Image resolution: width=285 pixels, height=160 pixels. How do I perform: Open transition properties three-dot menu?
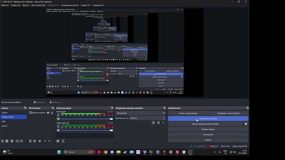pyautogui.click(x=163, y=123)
